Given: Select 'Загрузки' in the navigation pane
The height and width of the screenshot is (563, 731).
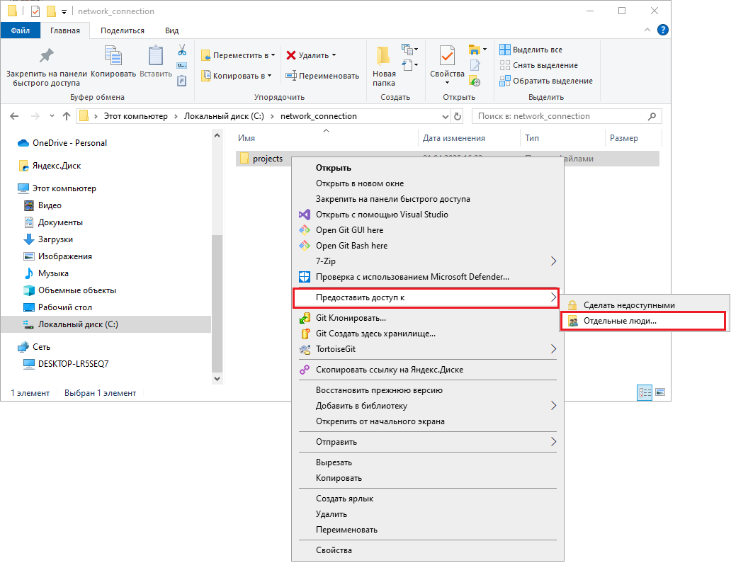Looking at the screenshot, I should tap(55, 239).
